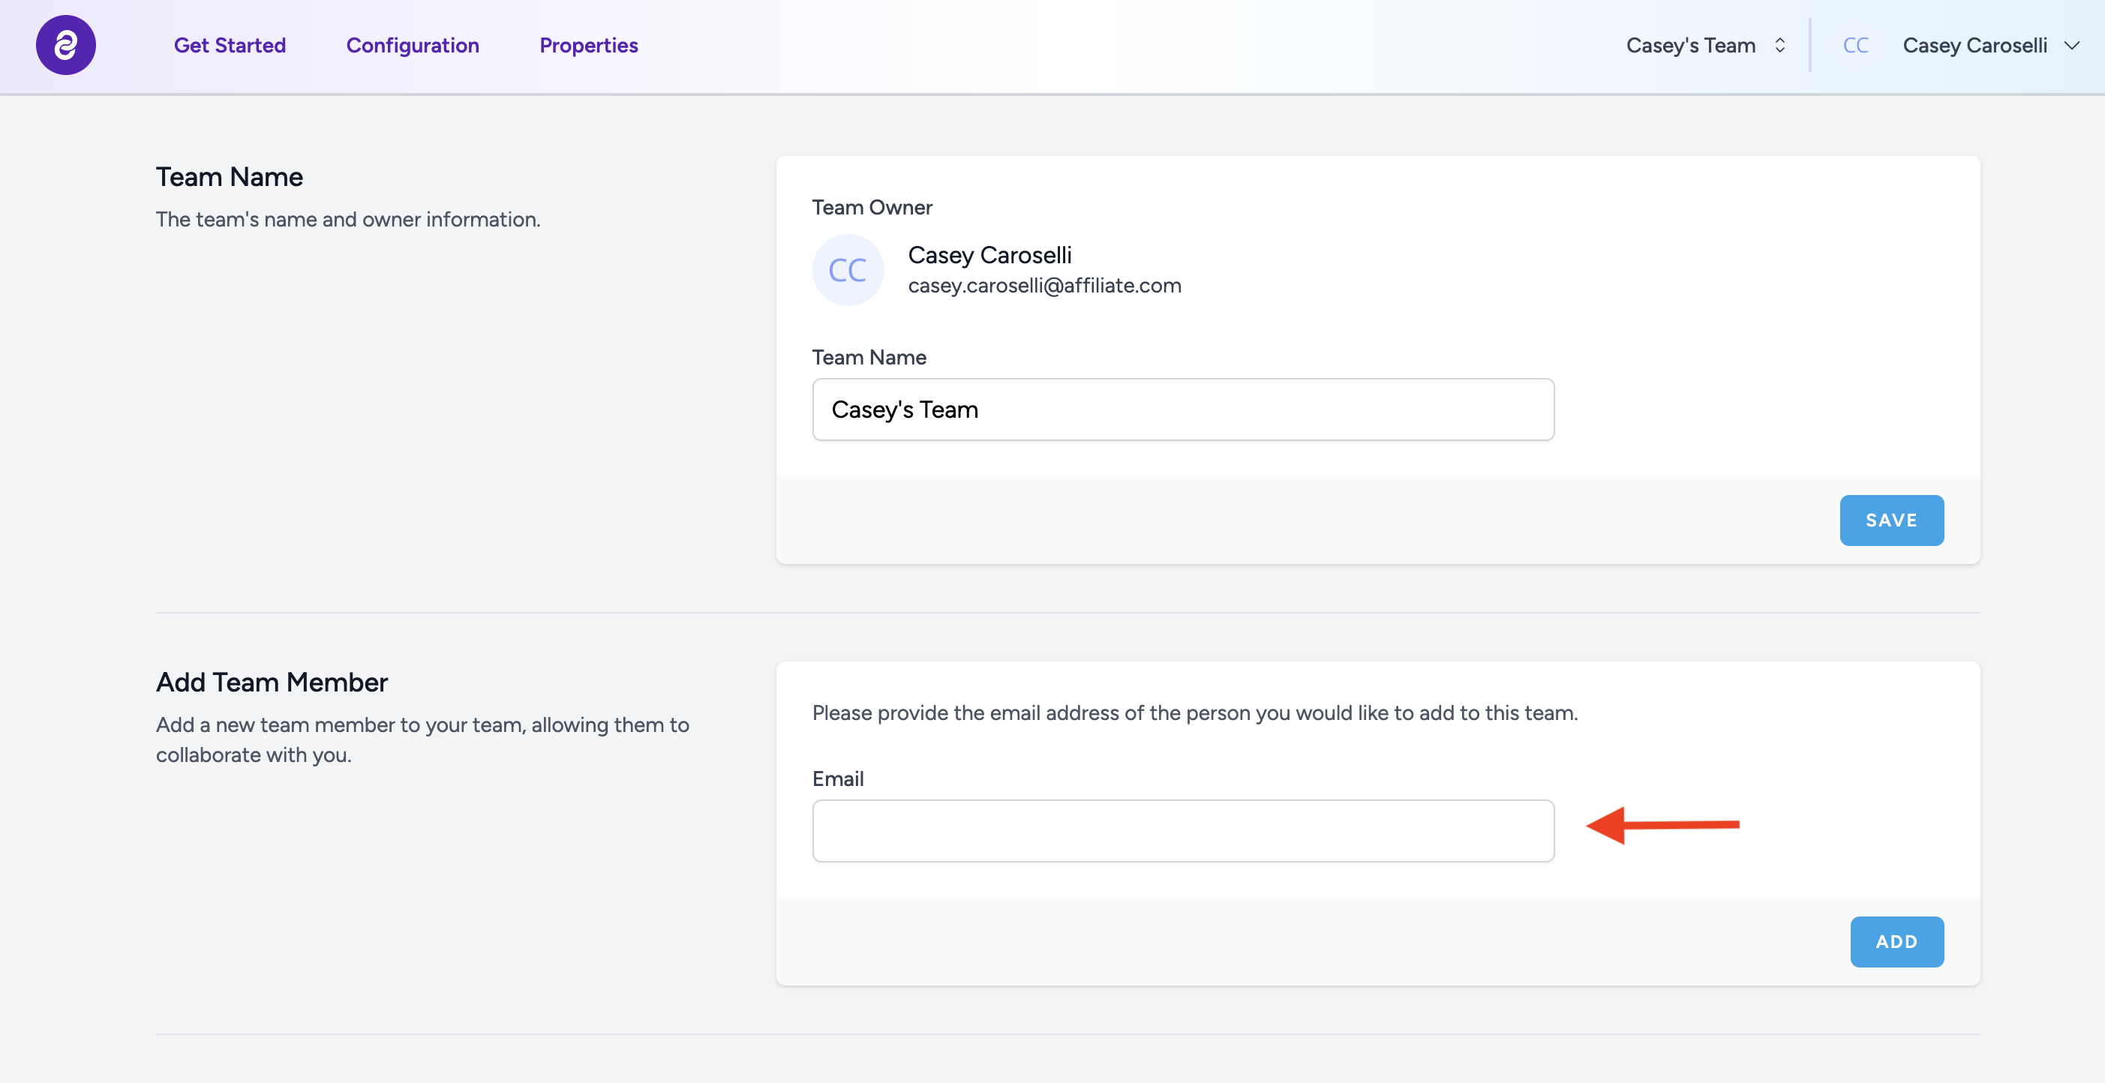Open the Properties navigation link

tap(588, 45)
